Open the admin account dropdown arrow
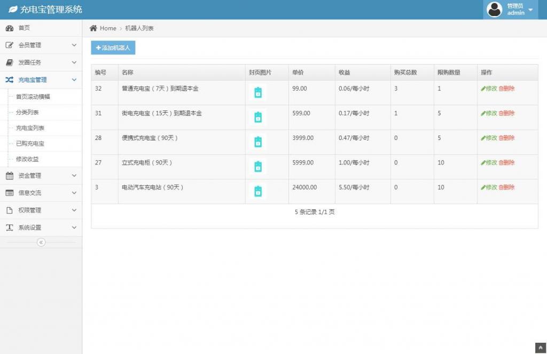547x354 pixels. 530,10
